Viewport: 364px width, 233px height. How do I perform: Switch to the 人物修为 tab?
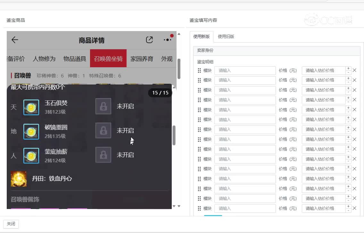coord(44,59)
